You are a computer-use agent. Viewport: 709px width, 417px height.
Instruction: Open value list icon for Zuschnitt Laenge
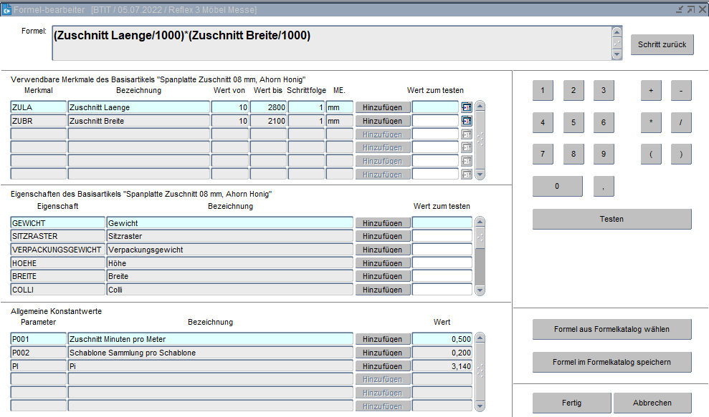click(x=467, y=107)
